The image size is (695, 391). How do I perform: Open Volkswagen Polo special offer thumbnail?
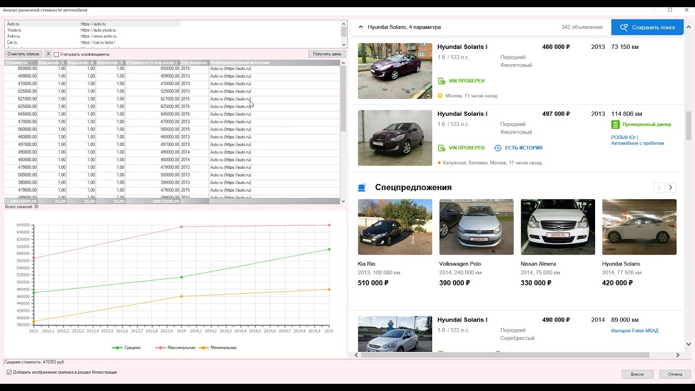(476, 227)
